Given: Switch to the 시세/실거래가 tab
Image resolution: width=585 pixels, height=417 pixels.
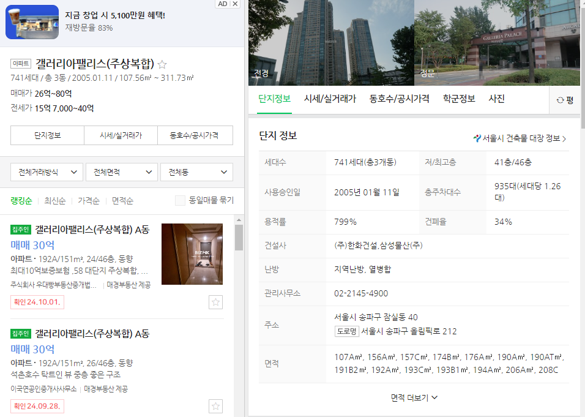Looking at the screenshot, I should click(330, 99).
